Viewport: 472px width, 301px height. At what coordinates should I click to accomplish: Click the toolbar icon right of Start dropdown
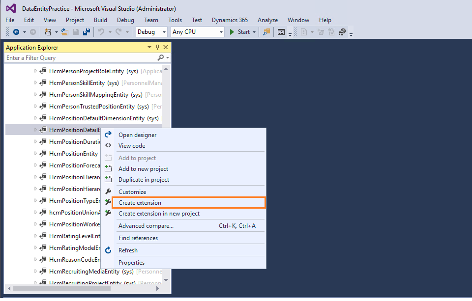(265, 31)
